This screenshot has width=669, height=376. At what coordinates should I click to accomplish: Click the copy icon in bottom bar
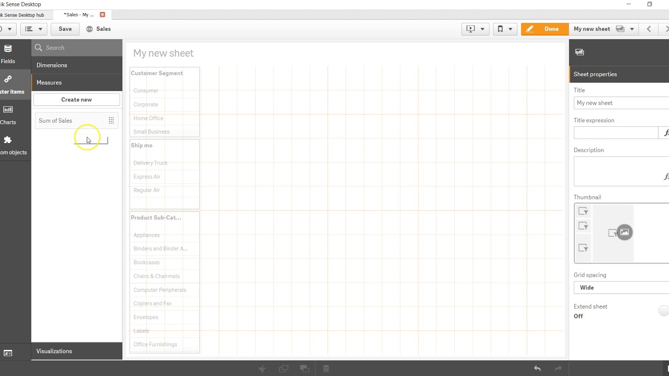point(283,369)
